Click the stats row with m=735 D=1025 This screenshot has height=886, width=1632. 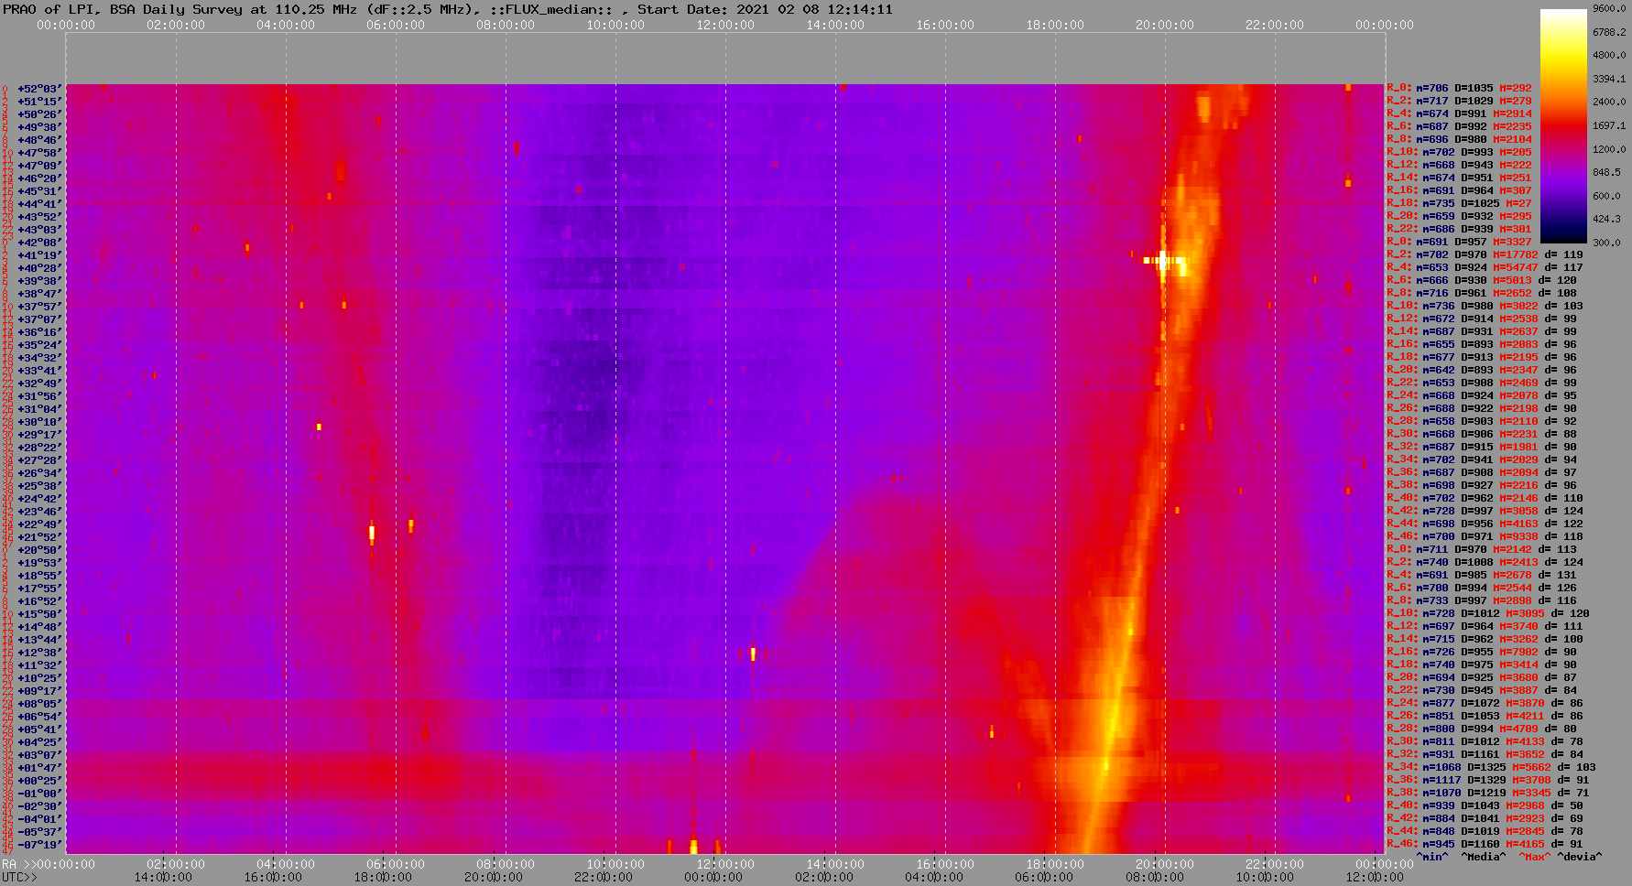pos(1459,204)
